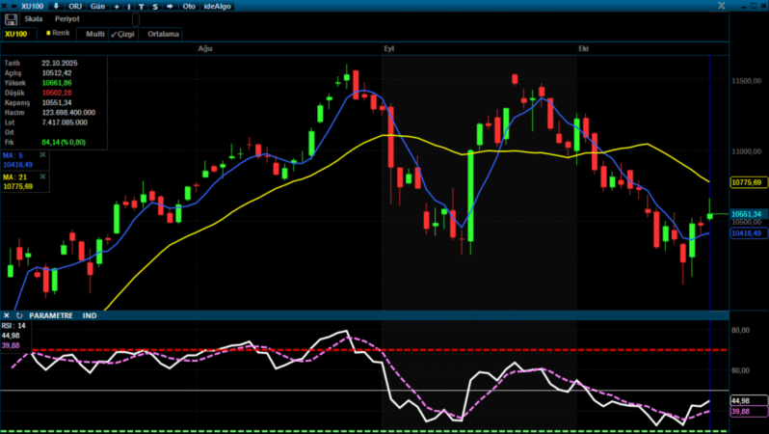769x434 pixels.
Task: Select the XU100 chart tab
Action: 16,34
